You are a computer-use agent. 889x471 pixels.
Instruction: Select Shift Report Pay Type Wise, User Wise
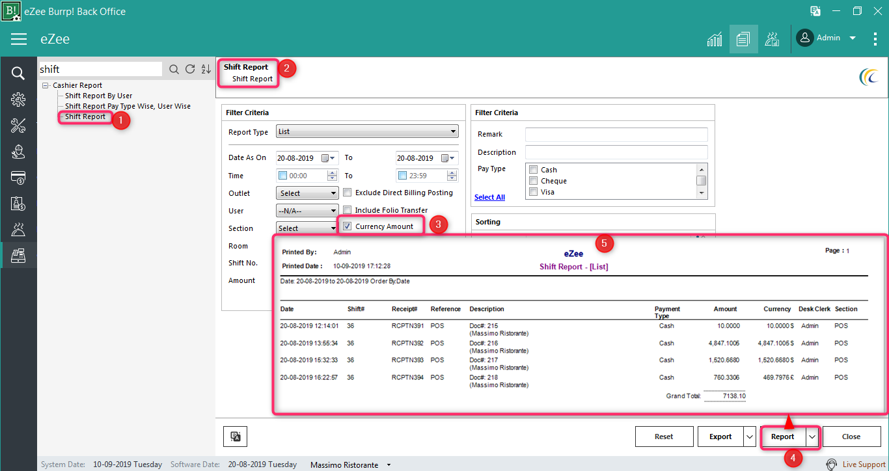point(128,106)
